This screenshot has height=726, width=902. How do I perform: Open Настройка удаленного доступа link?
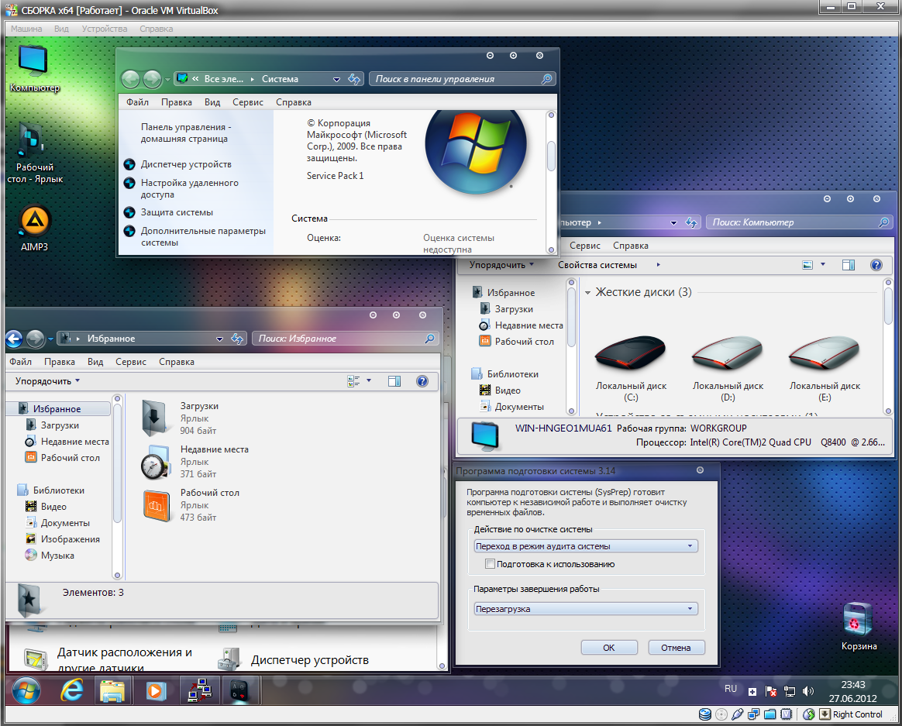[x=189, y=189]
